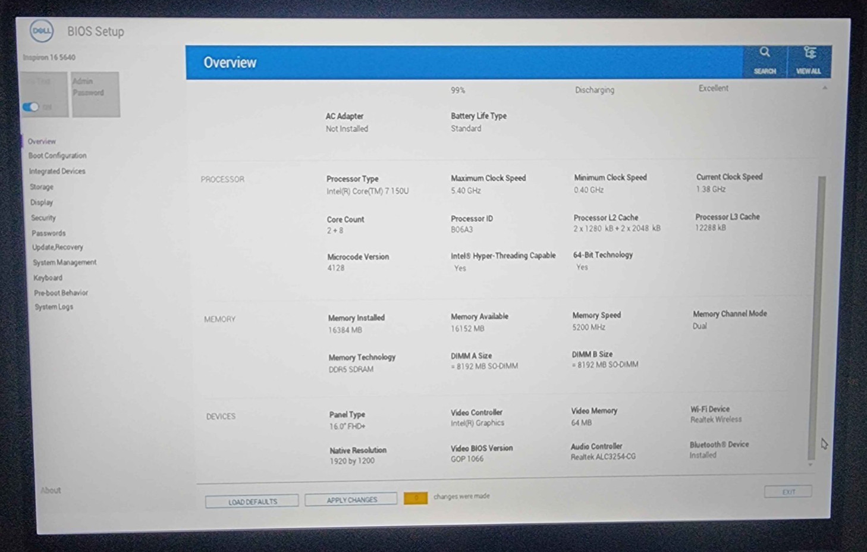Click the Load Defaults button

[x=252, y=501]
